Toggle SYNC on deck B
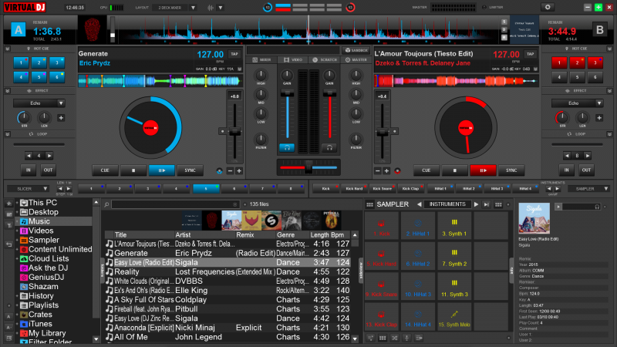Screen dimensions: 617x347 pos(511,170)
